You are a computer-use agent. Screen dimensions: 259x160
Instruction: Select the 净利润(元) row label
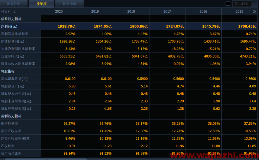[9, 26]
